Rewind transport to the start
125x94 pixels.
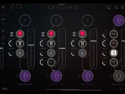tap(12, 7)
